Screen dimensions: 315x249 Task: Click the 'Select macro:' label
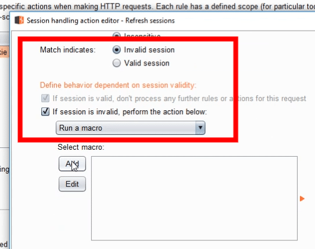click(x=81, y=147)
